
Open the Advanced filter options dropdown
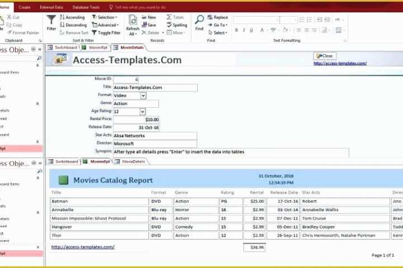pos(105,25)
